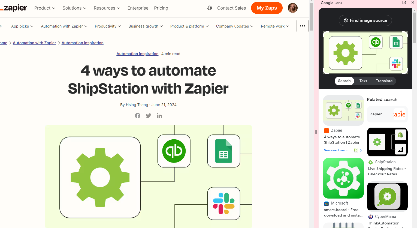Click the arrow next to See exact matches
Viewport: 417px width, 228px height.
click(x=361, y=150)
